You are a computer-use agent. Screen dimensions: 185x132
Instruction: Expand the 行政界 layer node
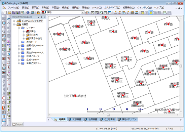coord(24,35)
